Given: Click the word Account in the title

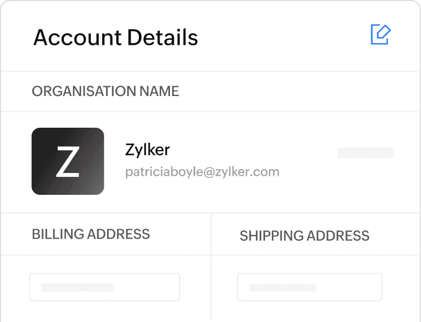Looking at the screenshot, I should [x=77, y=37].
